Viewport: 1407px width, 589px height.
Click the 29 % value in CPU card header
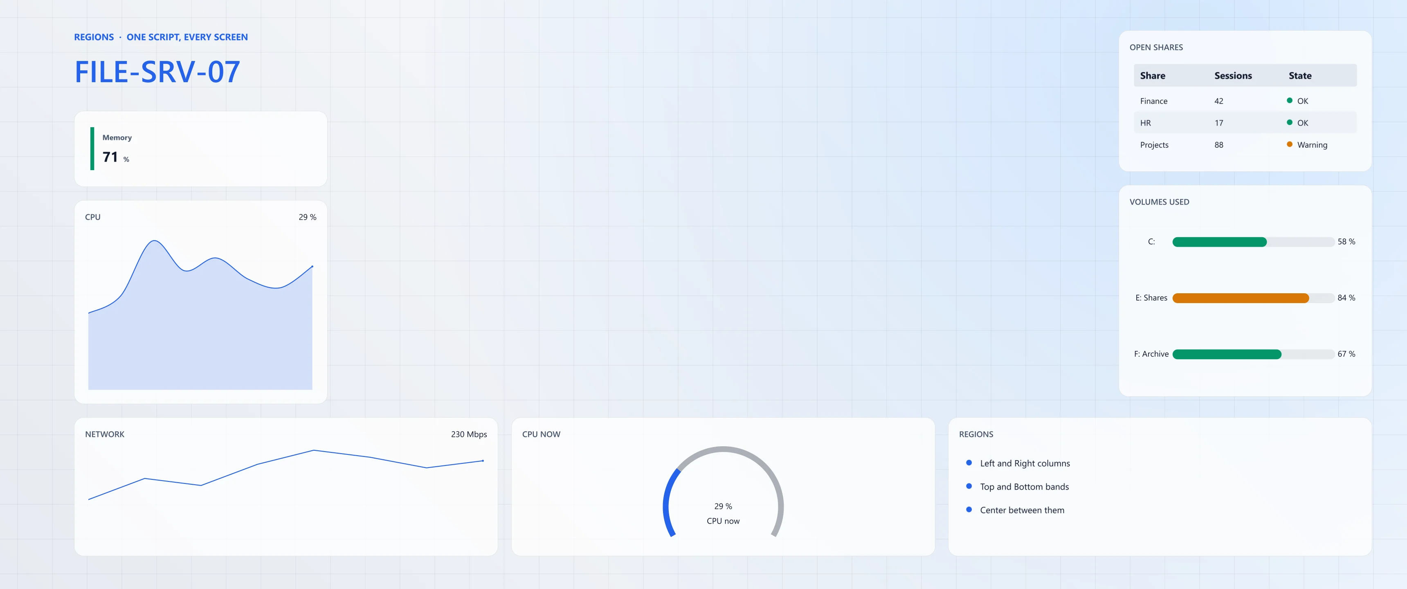tap(308, 217)
